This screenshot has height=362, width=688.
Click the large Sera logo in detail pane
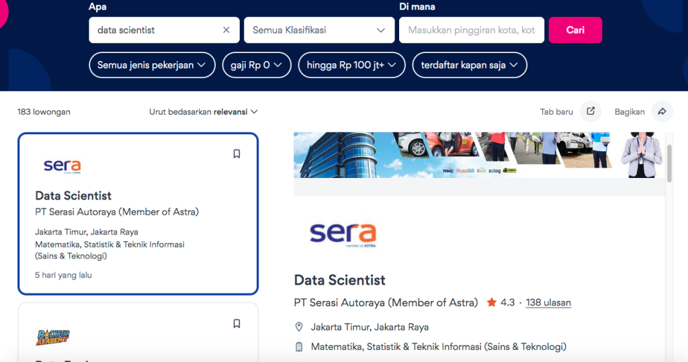tap(343, 235)
